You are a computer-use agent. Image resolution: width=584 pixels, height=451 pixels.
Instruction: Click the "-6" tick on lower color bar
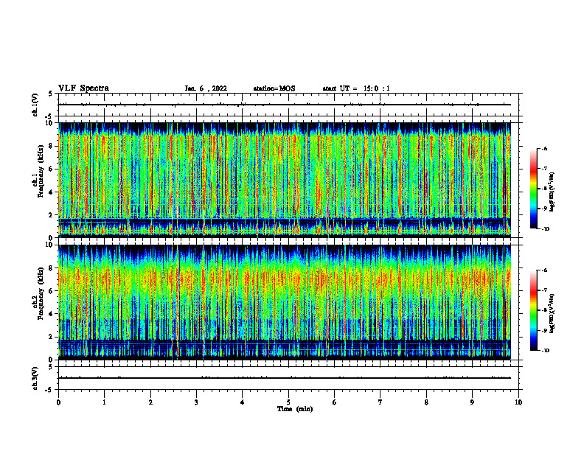click(x=544, y=270)
